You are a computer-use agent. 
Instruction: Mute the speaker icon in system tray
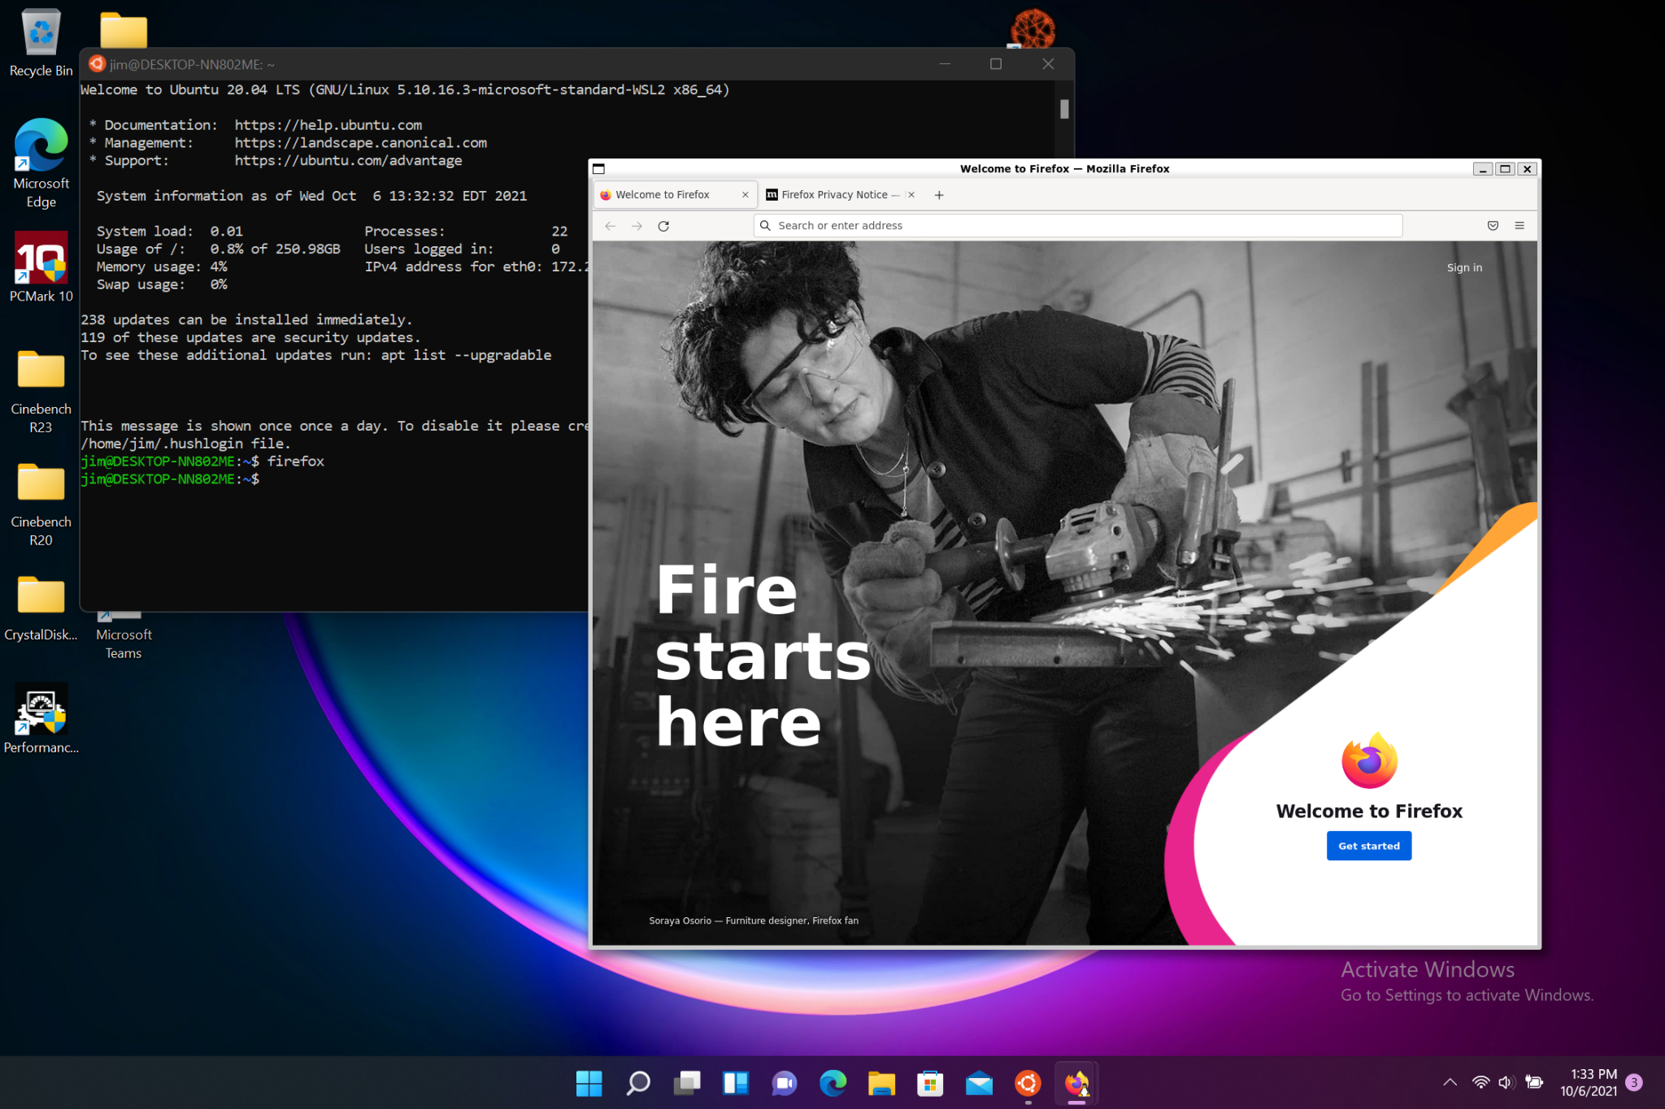(1506, 1081)
